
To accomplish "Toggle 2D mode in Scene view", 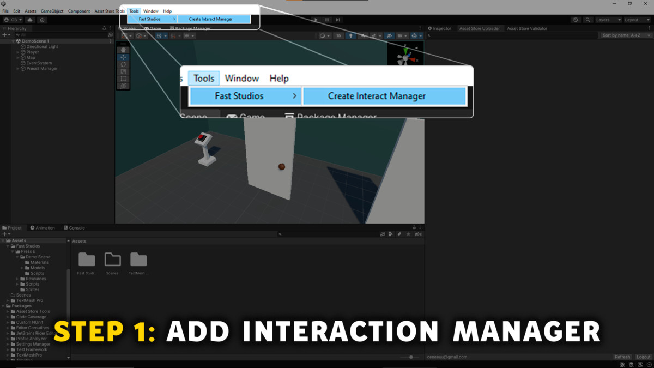I will coord(338,36).
